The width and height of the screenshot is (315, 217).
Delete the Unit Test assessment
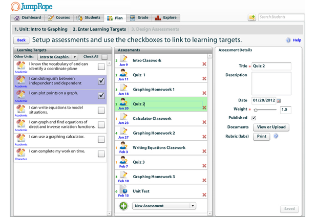point(204,194)
